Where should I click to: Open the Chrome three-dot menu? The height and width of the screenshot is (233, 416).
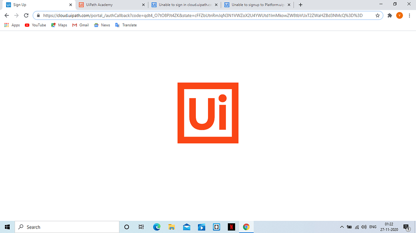pos(409,15)
